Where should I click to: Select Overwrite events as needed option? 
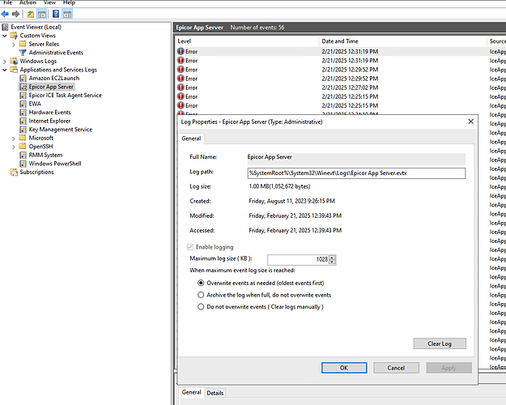(201, 283)
